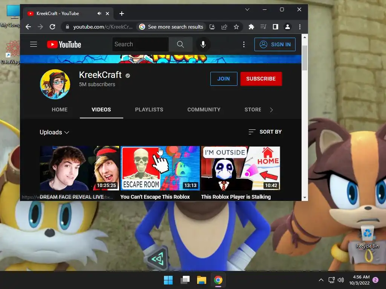Open the Chrome three-dot menu

300,27
